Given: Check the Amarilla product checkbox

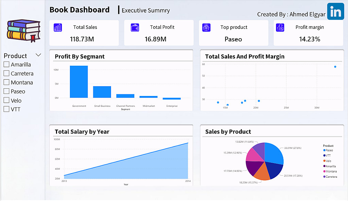Looking at the screenshot, I should 6,64.
